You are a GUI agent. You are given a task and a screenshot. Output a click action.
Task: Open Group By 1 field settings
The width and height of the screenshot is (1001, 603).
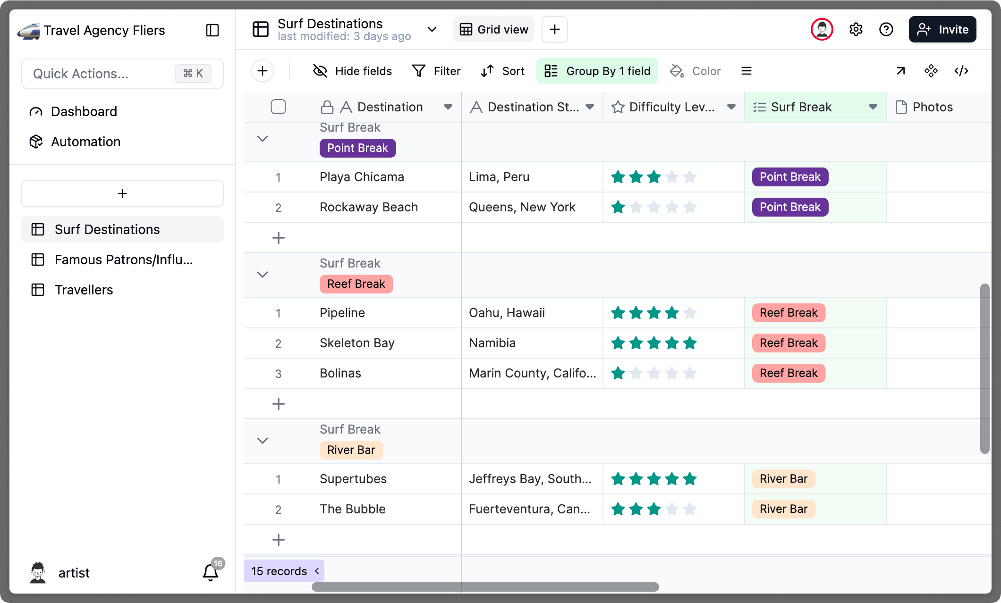point(597,71)
